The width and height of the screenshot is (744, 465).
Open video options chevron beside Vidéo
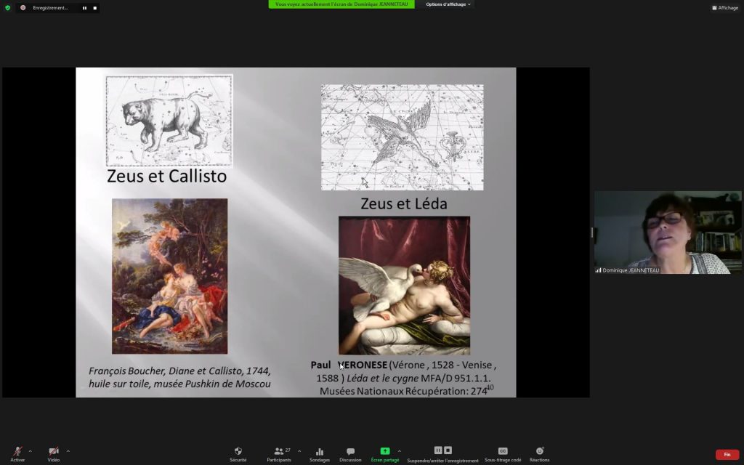(x=68, y=451)
